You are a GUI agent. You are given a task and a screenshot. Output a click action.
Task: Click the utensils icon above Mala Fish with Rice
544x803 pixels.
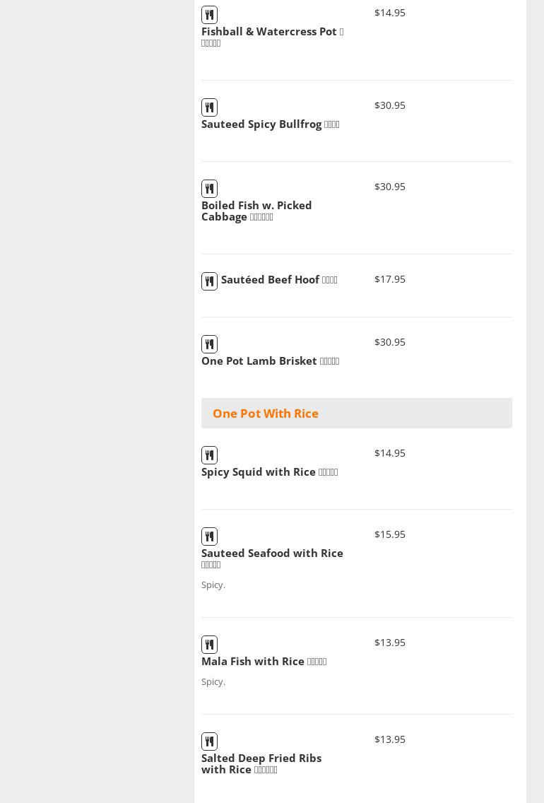[209, 645]
